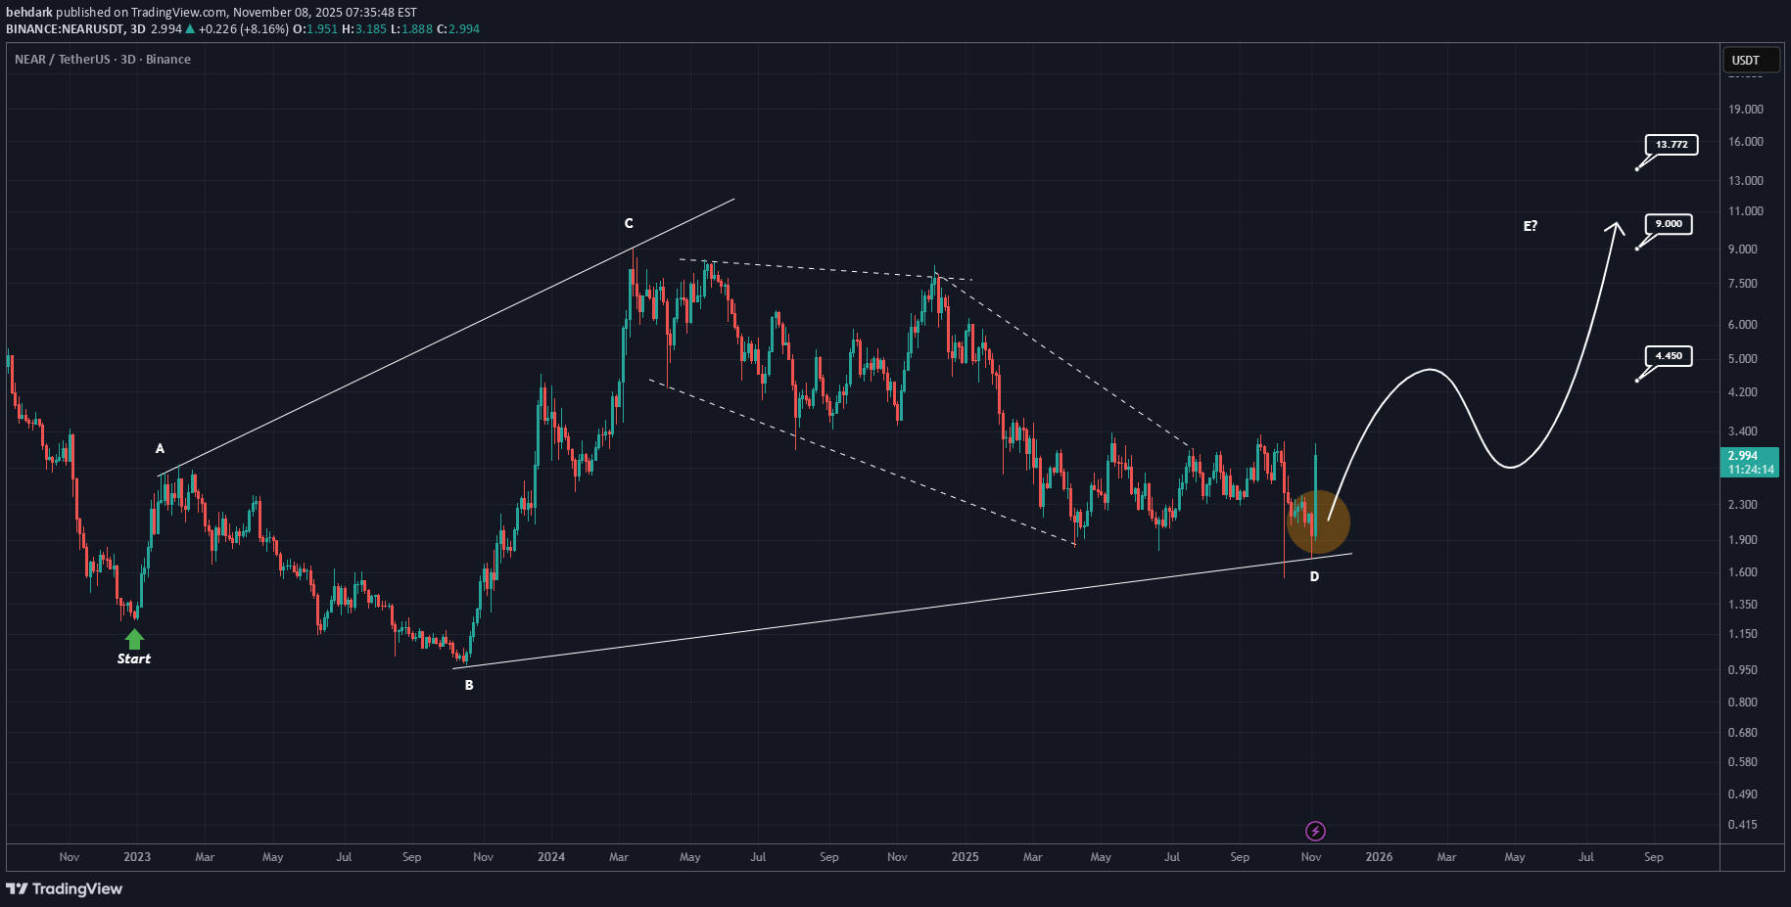Click the 19.000 price scale label
1791x907 pixels.
pos(1745,110)
